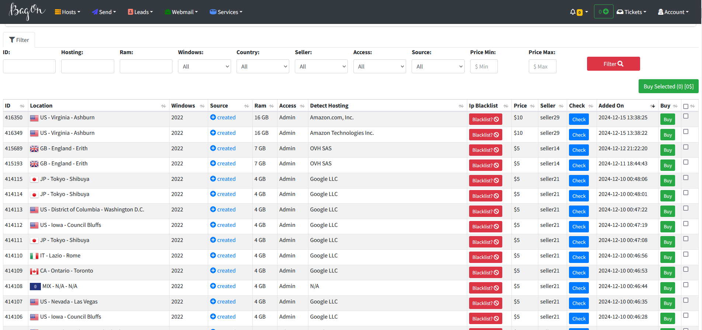This screenshot has width=702, height=330.
Task: Open the notifications bell icon
Action: 573,12
